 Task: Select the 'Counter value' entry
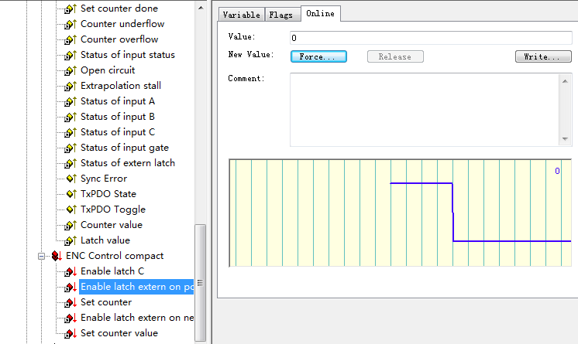tap(112, 225)
